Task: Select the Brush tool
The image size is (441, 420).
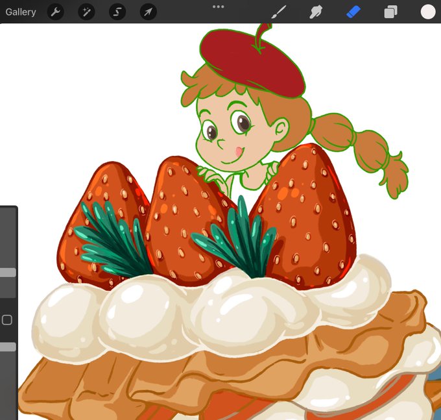Action: (279, 12)
